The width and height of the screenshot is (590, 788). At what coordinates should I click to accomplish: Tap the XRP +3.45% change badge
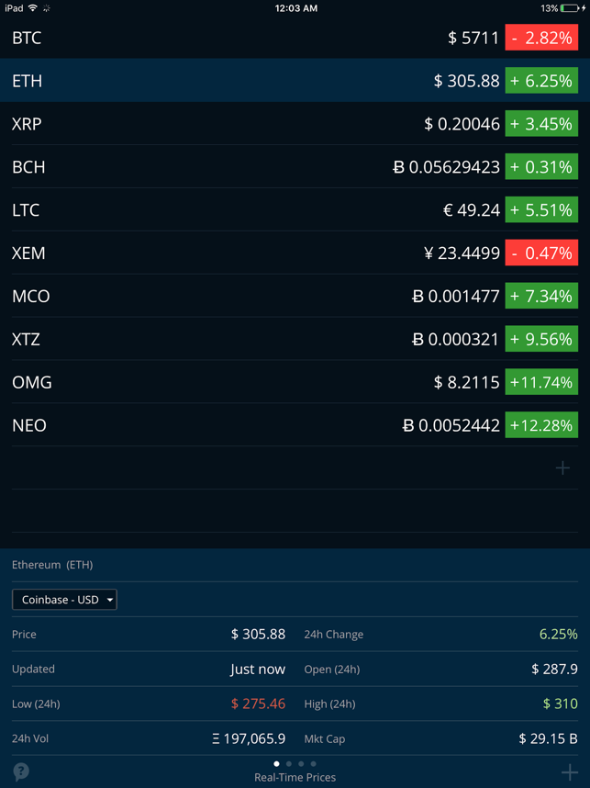coord(541,124)
